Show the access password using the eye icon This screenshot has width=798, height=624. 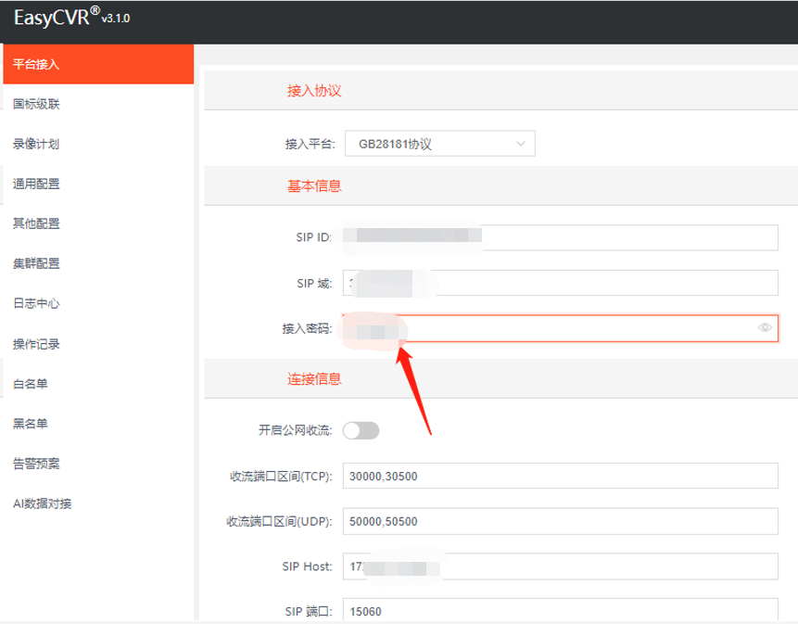coord(765,327)
